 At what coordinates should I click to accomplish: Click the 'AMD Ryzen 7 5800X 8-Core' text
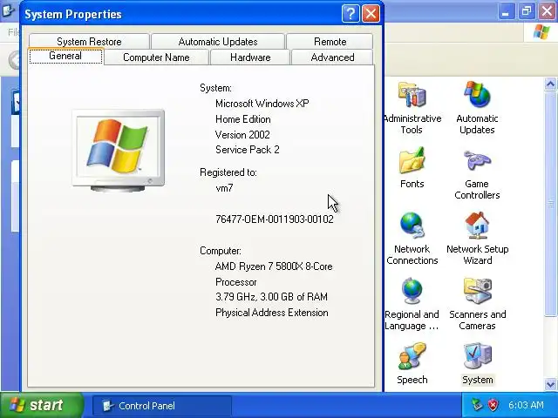(274, 266)
